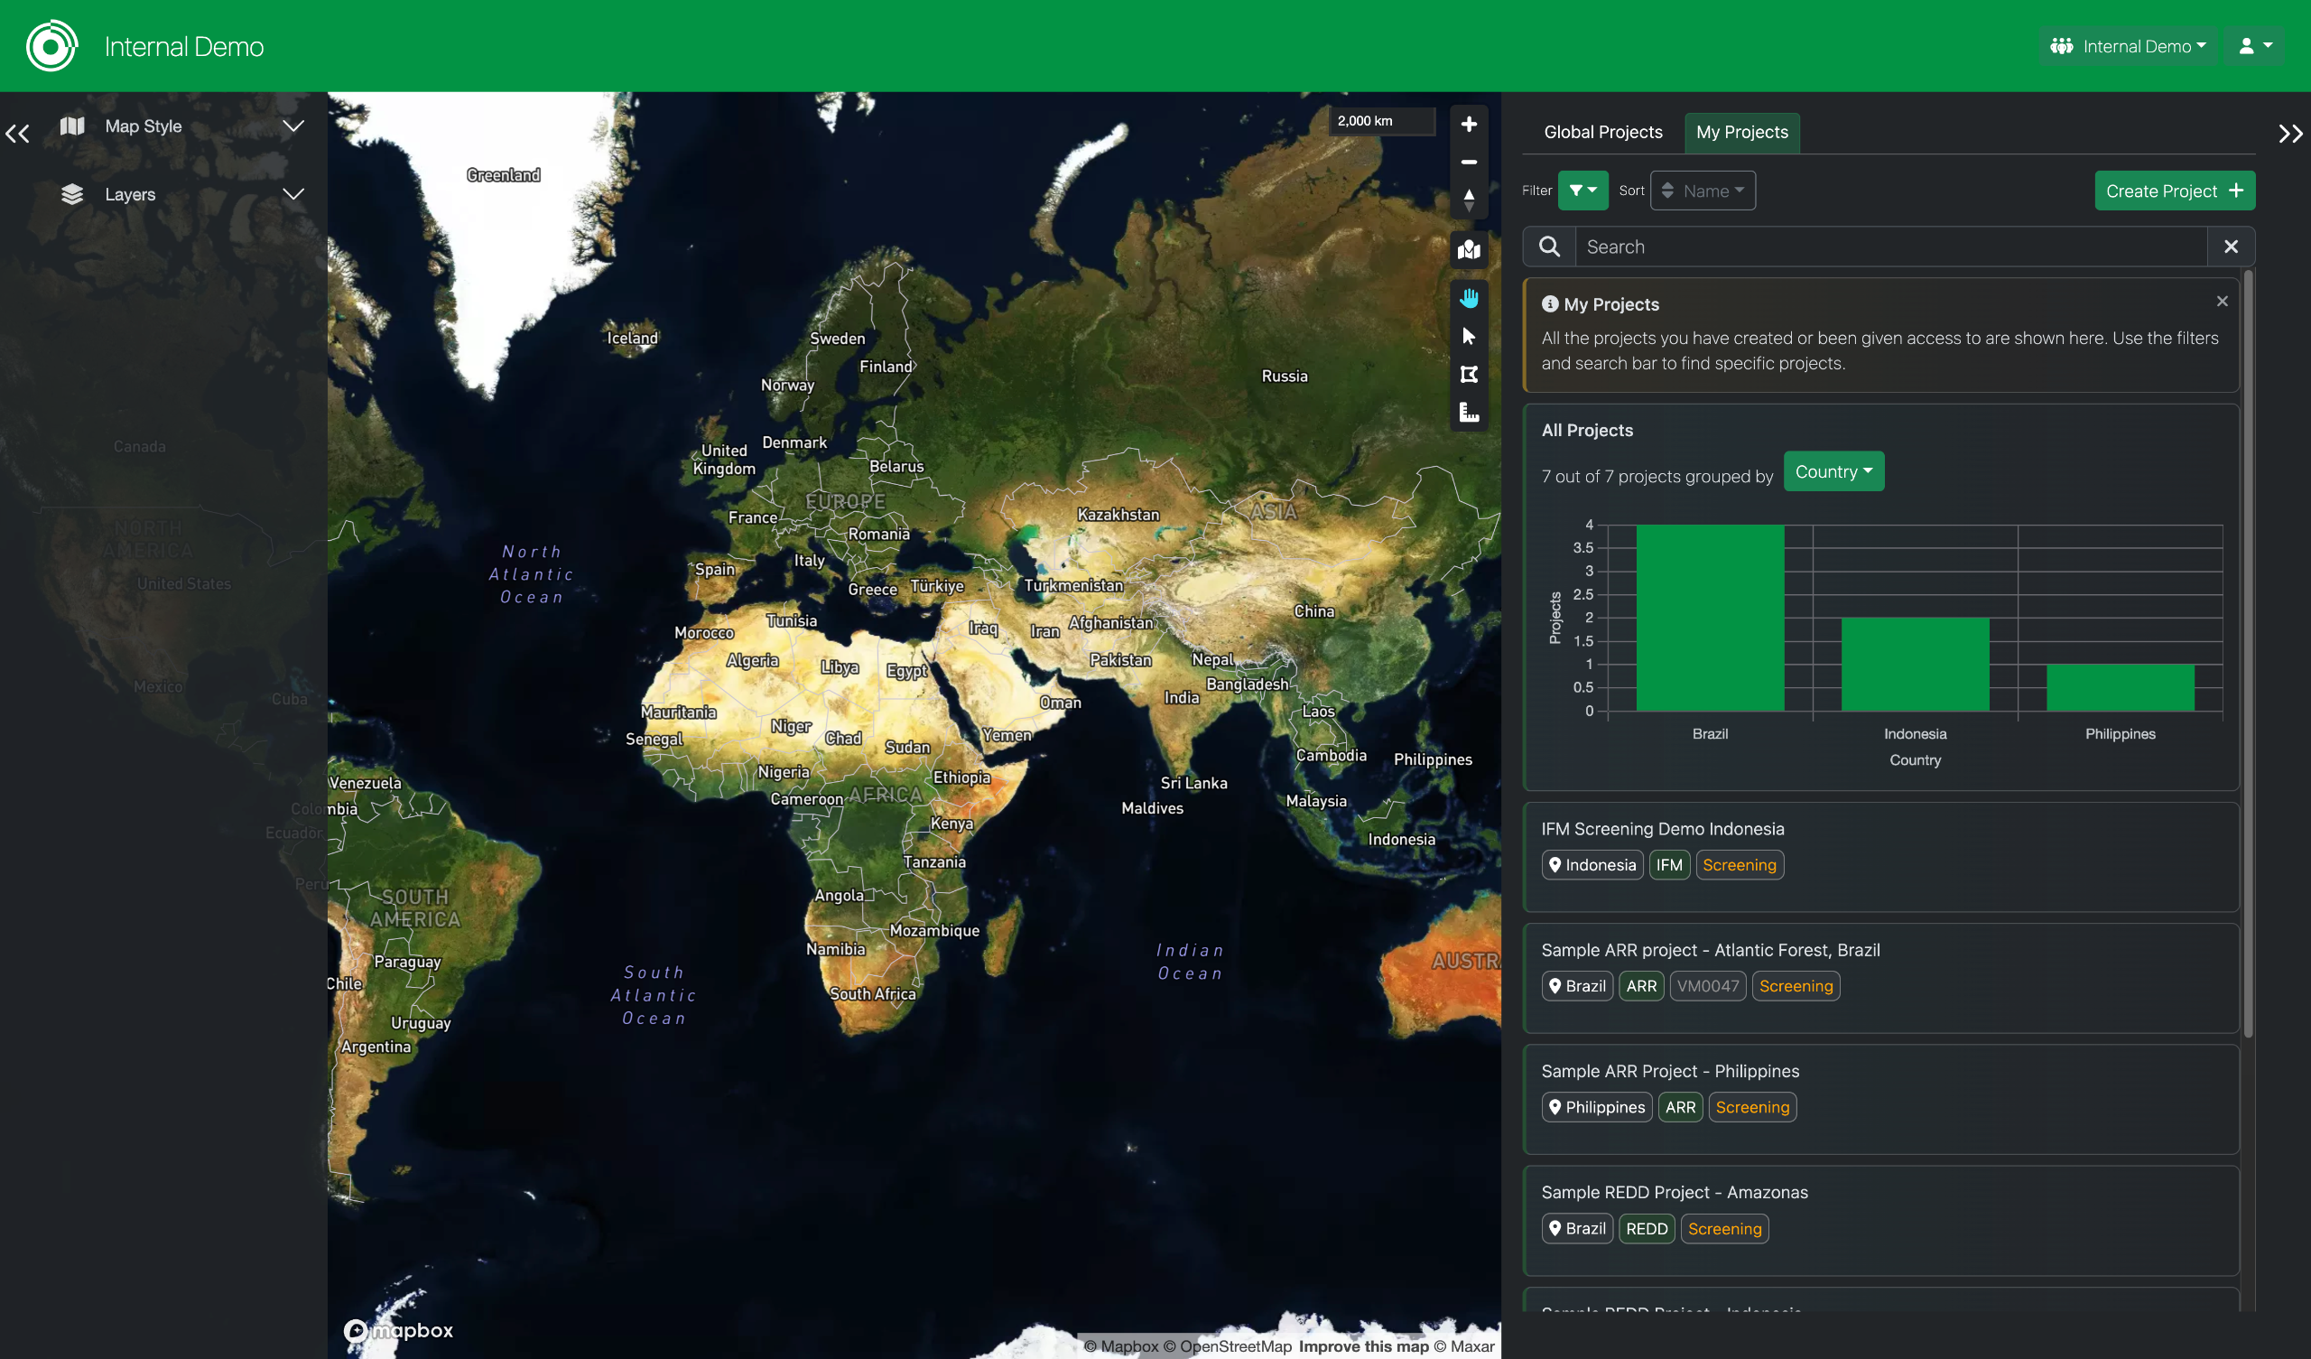Collapse the right projects panel
Screen dimensions: 2311x1359
pyautogui.click(x=2289, y=134)
